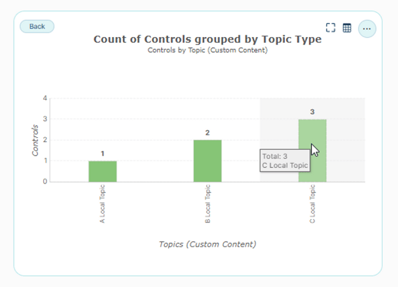Click the A Local Topic axis label
The height and width of the screenshot is (287, 398).
[103, 204]
